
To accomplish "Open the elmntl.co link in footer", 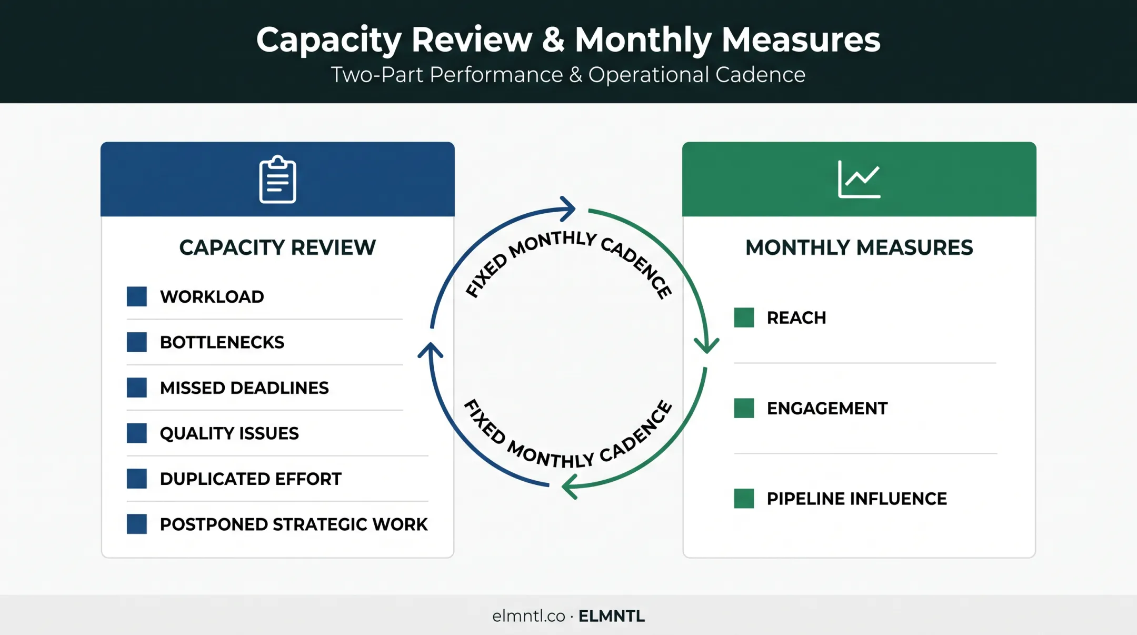I will [528, 616].
